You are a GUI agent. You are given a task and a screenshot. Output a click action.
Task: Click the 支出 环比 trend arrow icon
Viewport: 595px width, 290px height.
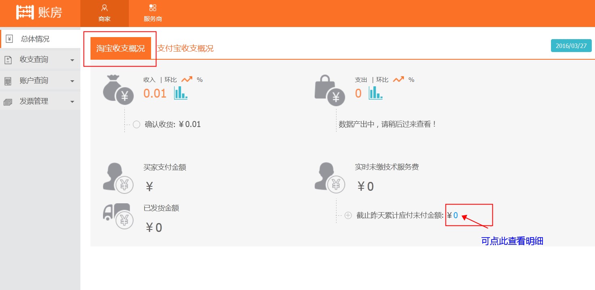click(x=398, y=79)
